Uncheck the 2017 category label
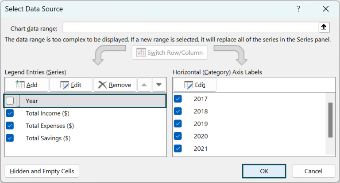Screen dimensions: 340x183 tap(178, 99)
